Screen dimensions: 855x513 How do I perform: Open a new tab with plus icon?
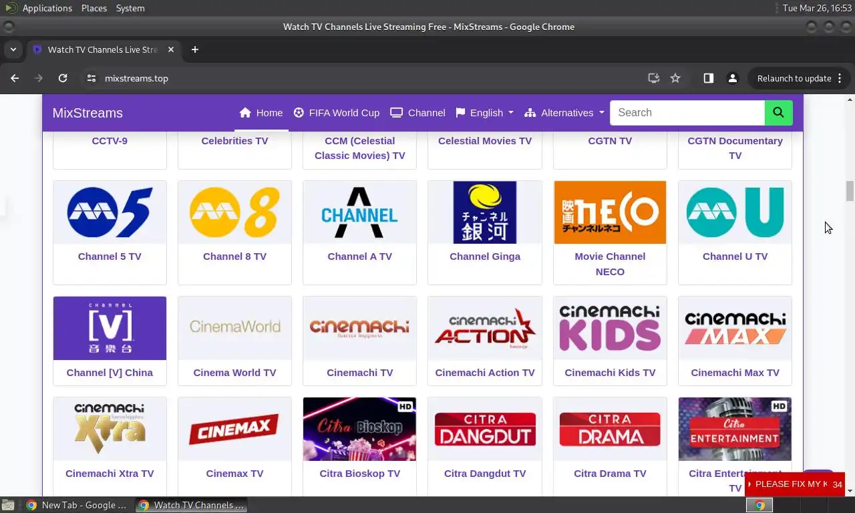tap(195, 49)
